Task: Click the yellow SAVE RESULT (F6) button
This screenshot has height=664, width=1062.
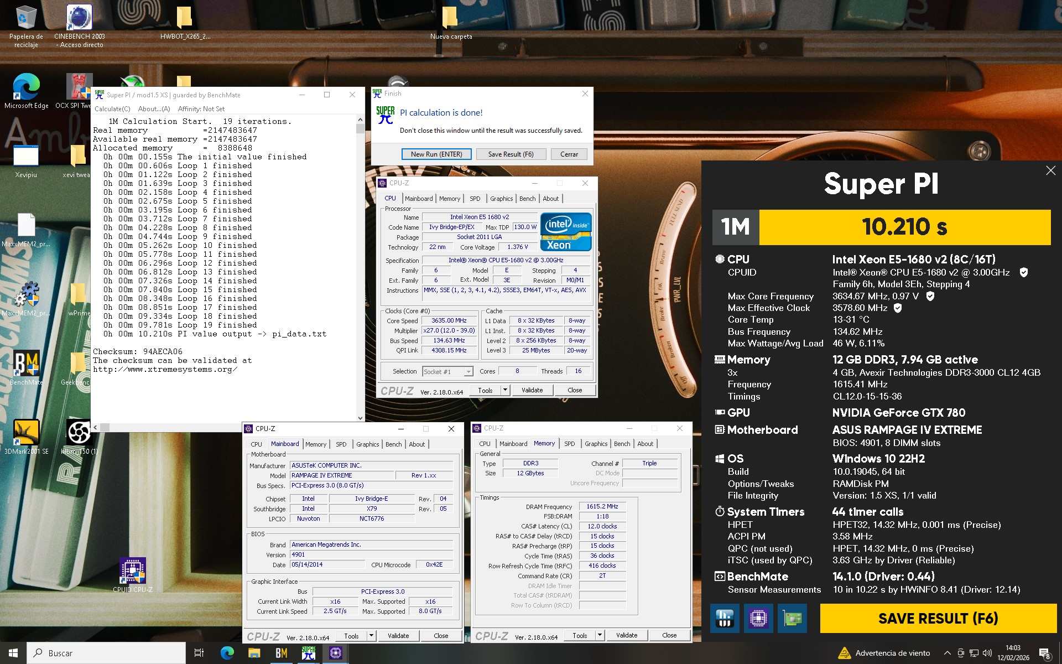Action: tap(938, 618)
